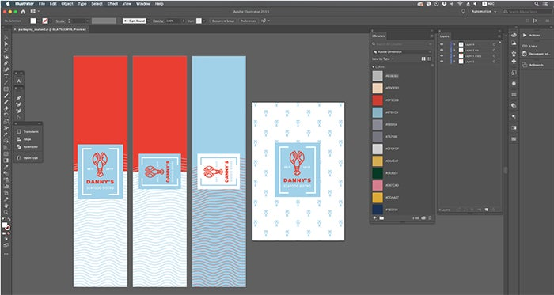554x295 pixels.
Task: Select the red library color swatch
Action: click(x=378, y=100)
